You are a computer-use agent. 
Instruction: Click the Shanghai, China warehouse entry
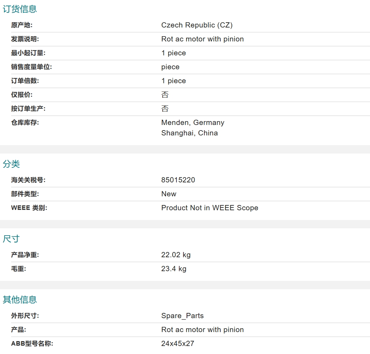[x=189, y=133]
